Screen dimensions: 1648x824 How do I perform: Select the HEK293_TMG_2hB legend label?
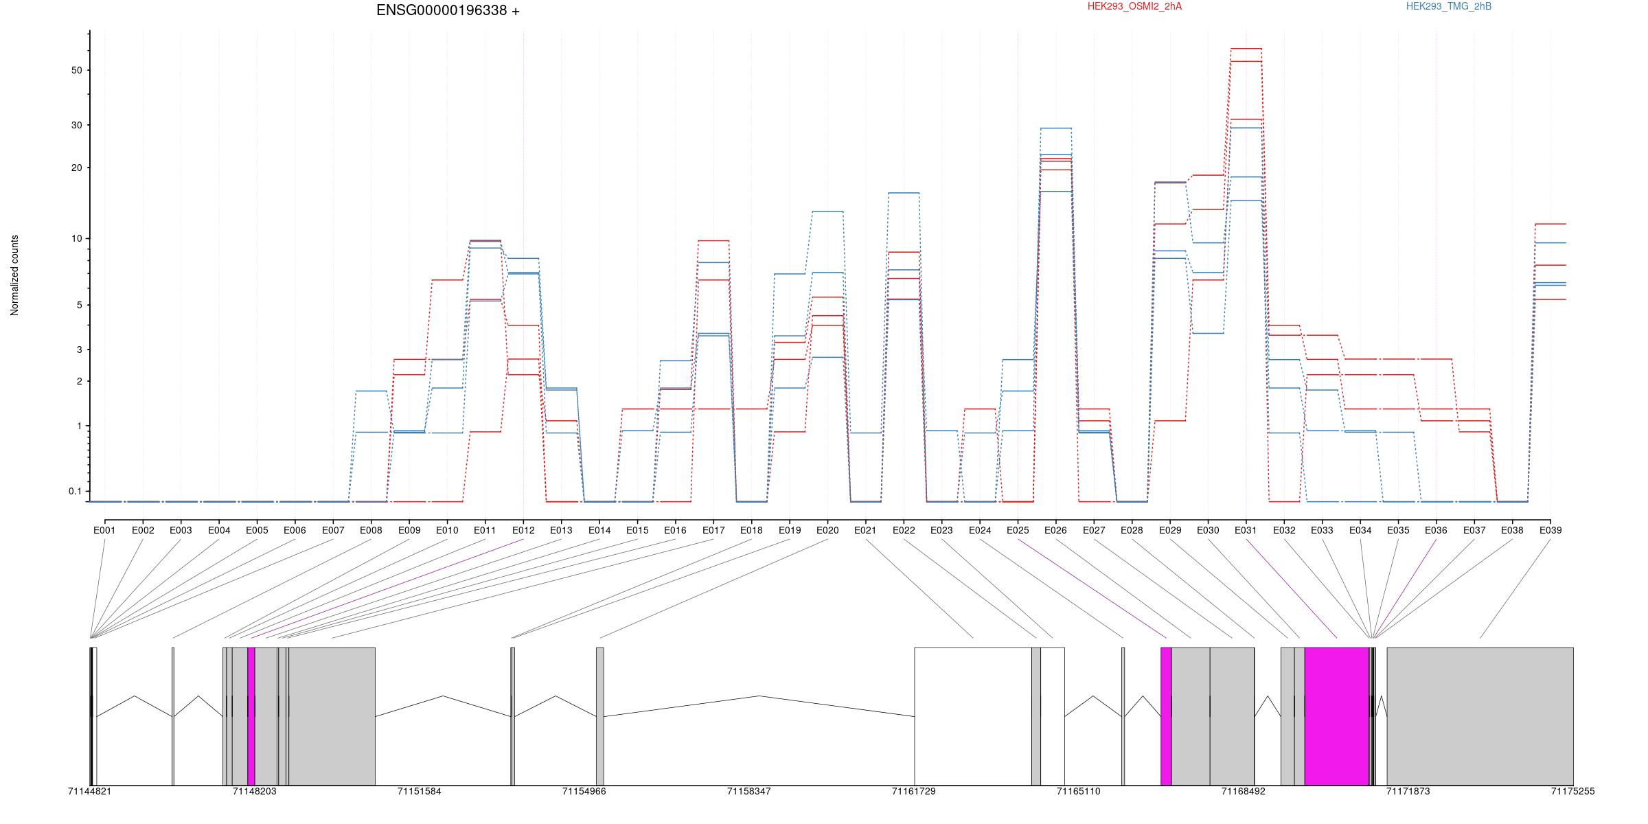(x=1448, y=7)
